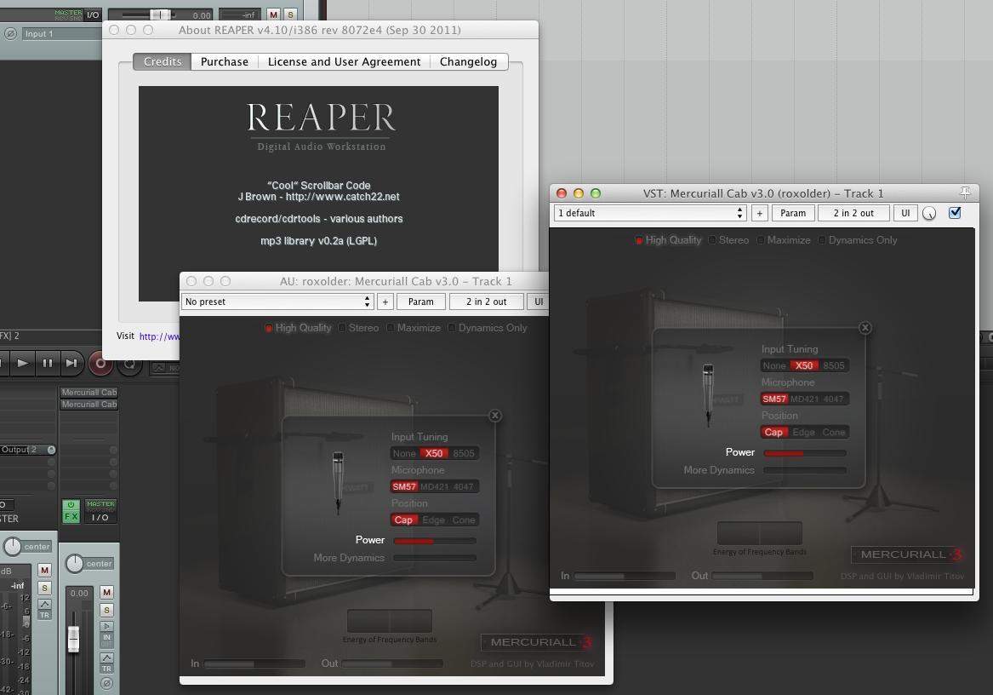The image size is (993, 695).
Task: Click the Param button in the VST window
Action: [792, 213]
